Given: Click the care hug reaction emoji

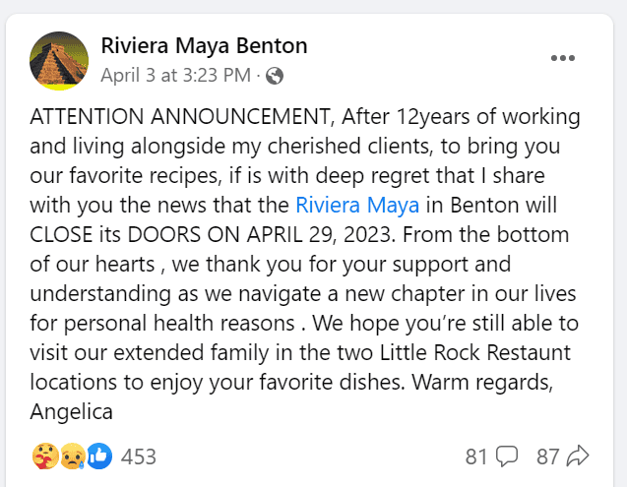Looking at the screenshot, I should point(43,456).
